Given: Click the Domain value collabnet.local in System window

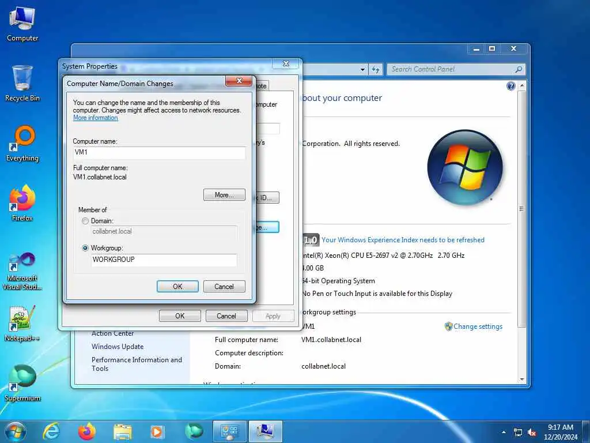Looking at the screenshot, I should click(324, 366).
